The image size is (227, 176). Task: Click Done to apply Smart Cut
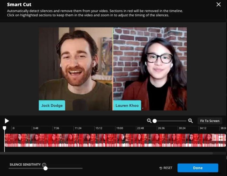click(x=198, y=168)
